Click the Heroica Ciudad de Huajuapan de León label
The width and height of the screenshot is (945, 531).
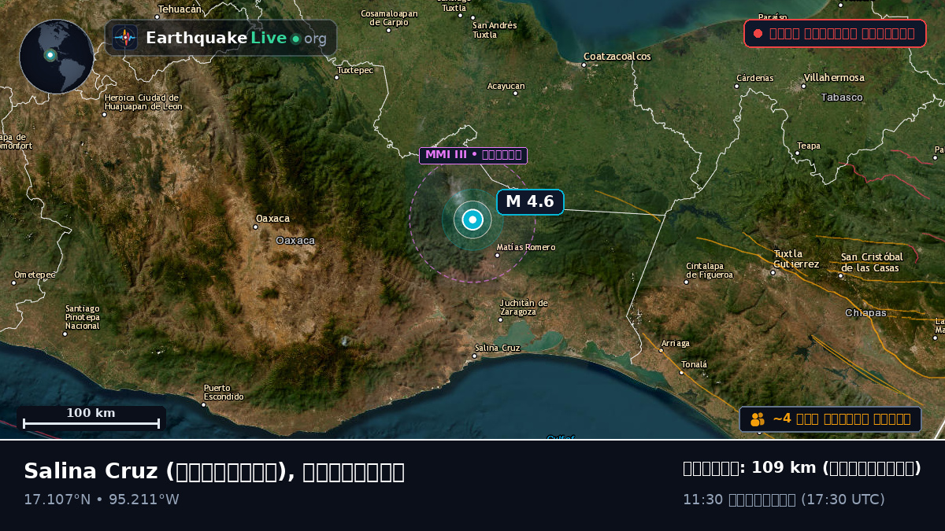coord(143,101)
